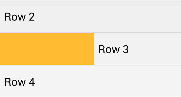Click the word Row in the swiped row

pyautogui.click(x=109, y=49)
